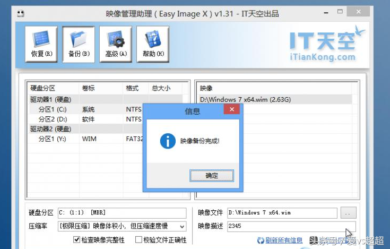The image size is (390, 249).
Task: Click the 总大小 column header
Action: [x=166, y=88]
